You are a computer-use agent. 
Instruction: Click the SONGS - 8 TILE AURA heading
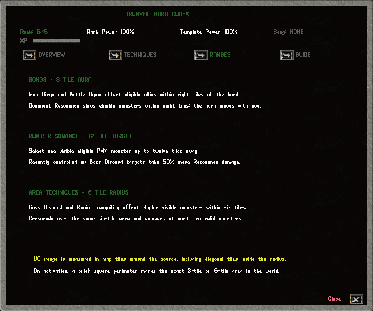pos(60,80)
